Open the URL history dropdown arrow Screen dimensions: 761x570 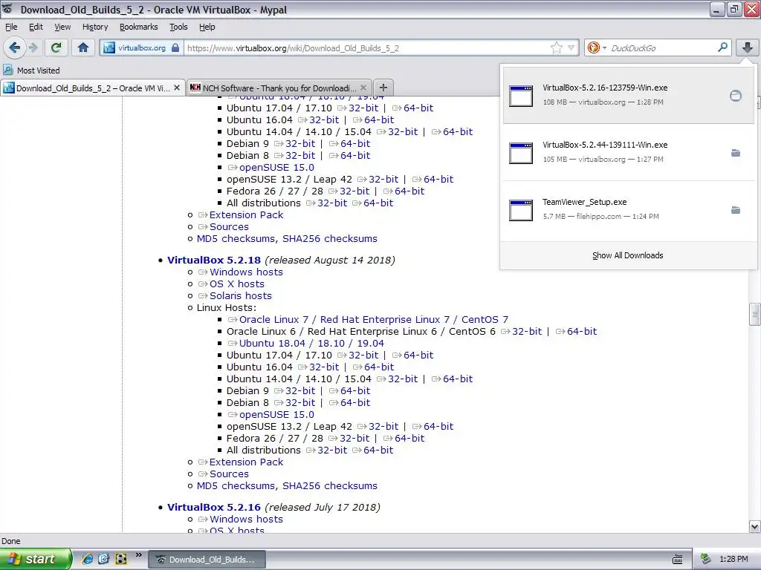[x=571, y=47]
